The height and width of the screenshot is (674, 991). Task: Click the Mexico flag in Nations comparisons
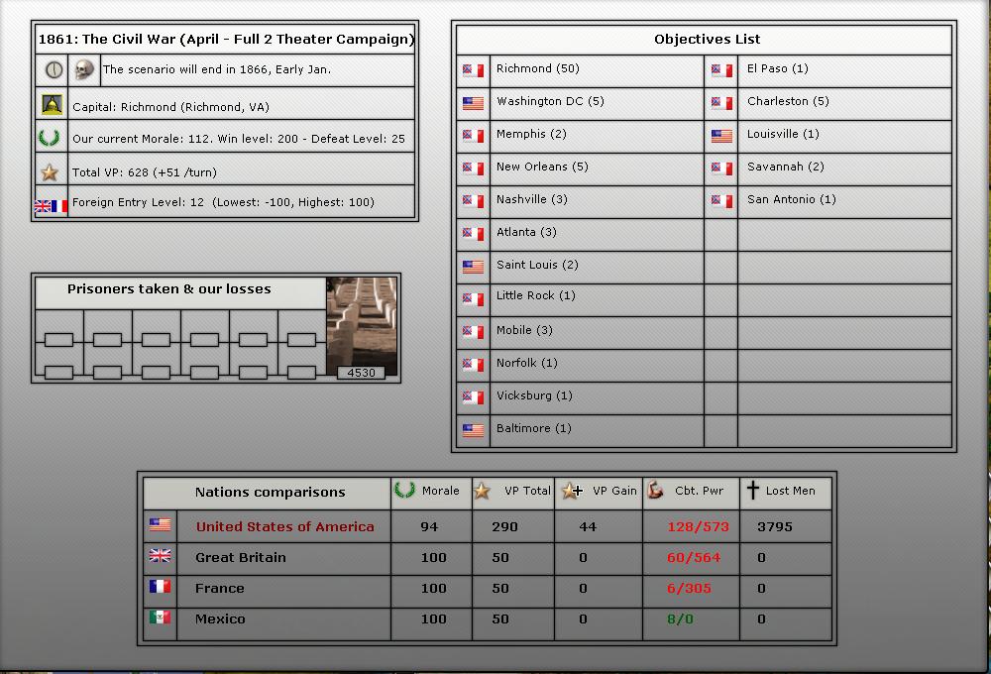coord(160,618)
